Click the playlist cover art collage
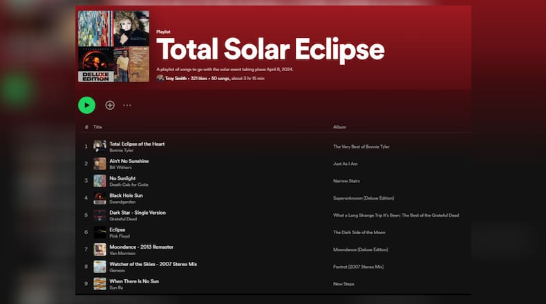This screenshot has height=304, width=546. (x=113, y=46)
